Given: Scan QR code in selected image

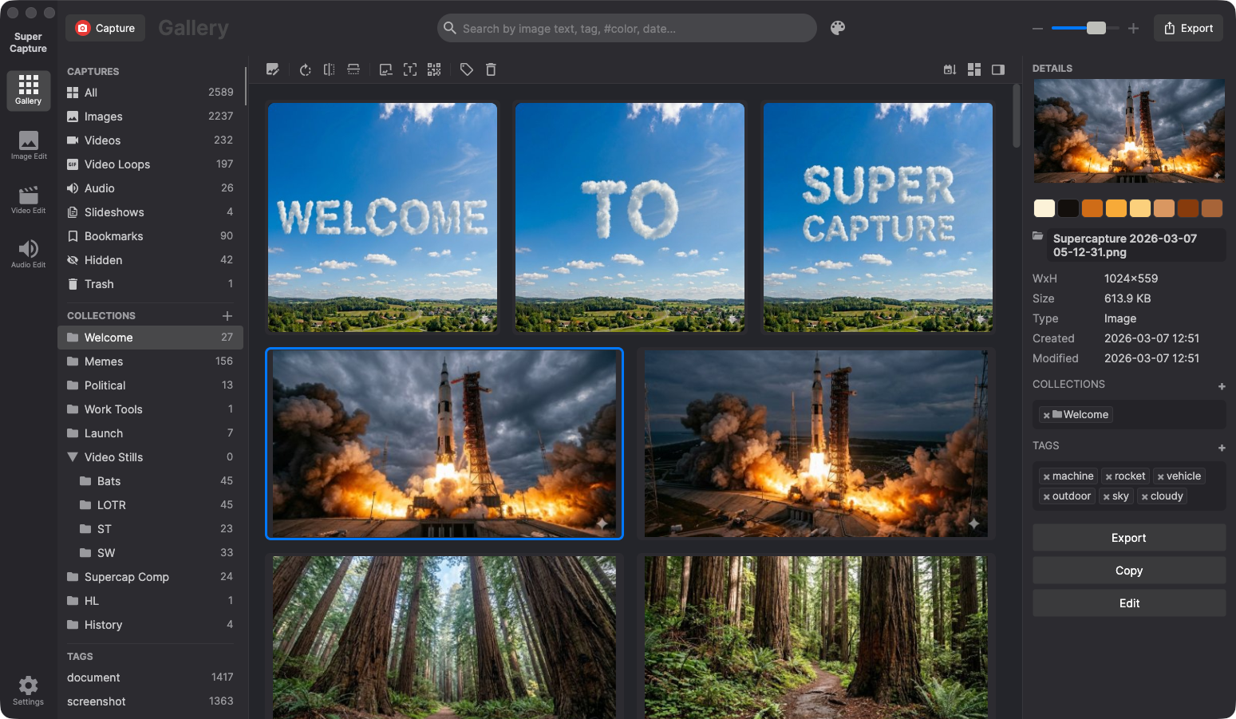Looking at the screenshot, I should coord(434,69).
